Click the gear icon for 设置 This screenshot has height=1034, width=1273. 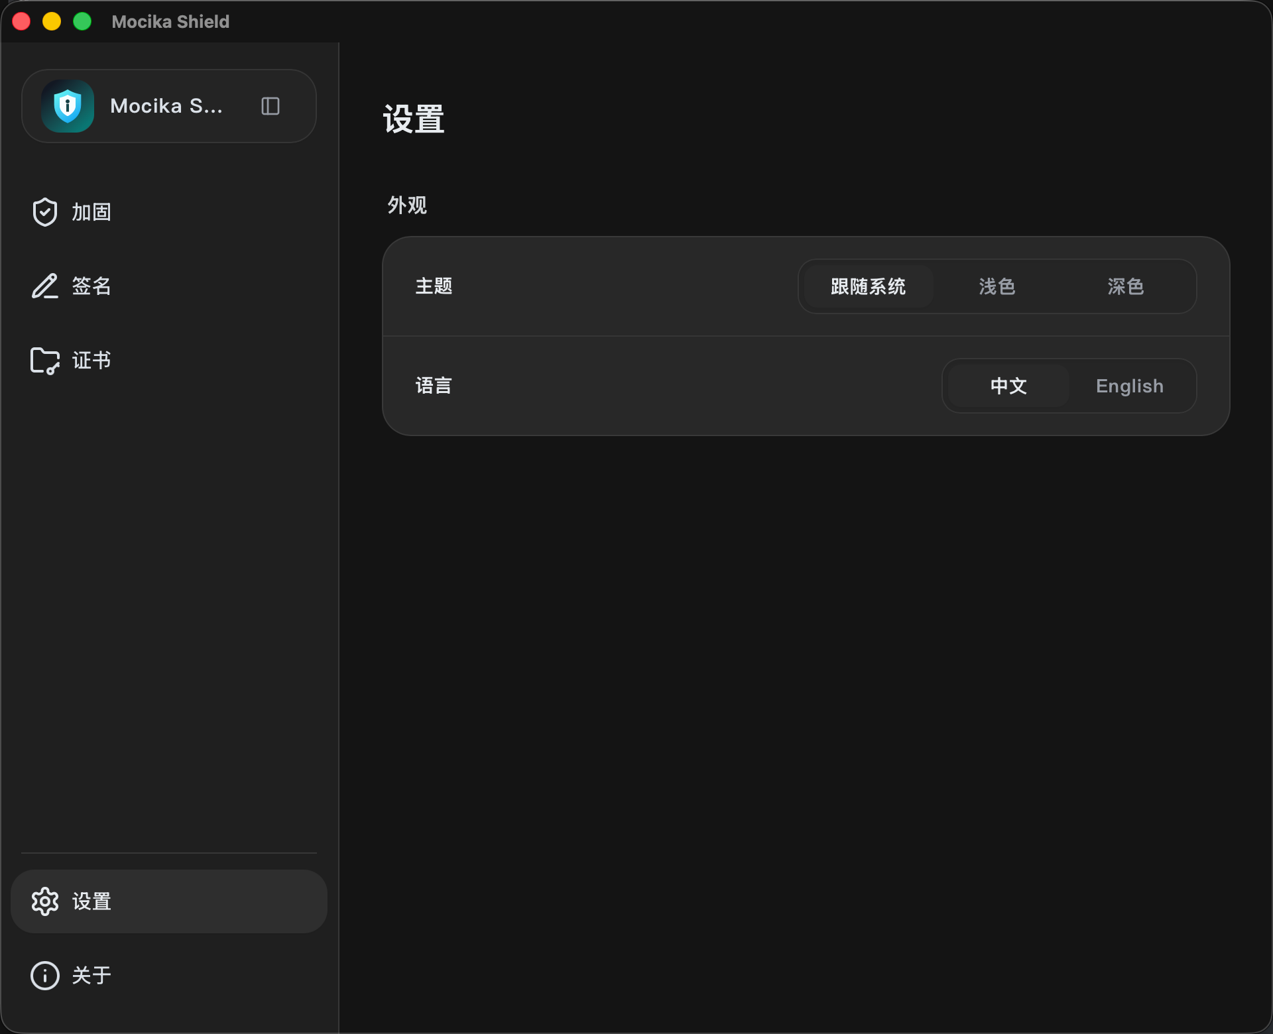pos(45,901)
